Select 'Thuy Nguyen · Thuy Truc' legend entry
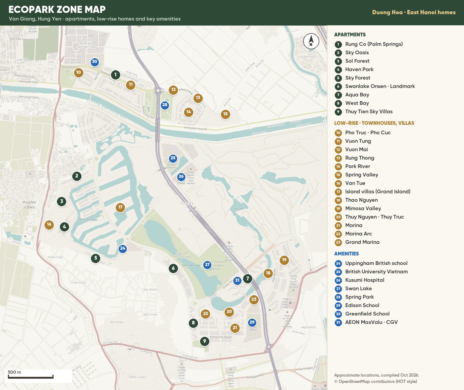The height and width of the screenshot is (390, 464). (x=374, y=217)
